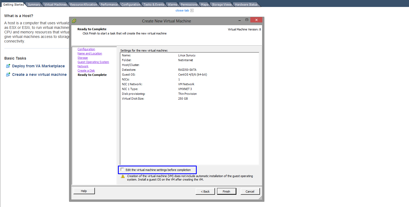
Task: Click the Create a new virtual machine icon
Action: click(8, 75)
